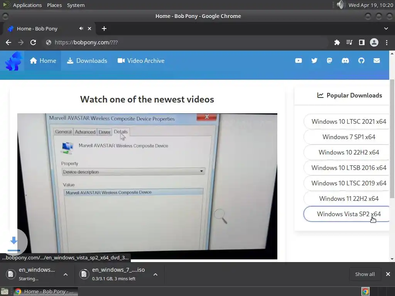Viewport: 395px width, 296px height.
Task: Open the Chrome three-dot menu
Action: (387, 42)
